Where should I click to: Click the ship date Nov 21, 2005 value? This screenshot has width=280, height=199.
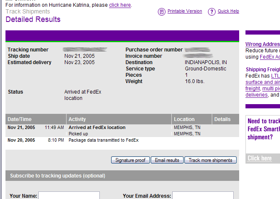tap(80, 56)
